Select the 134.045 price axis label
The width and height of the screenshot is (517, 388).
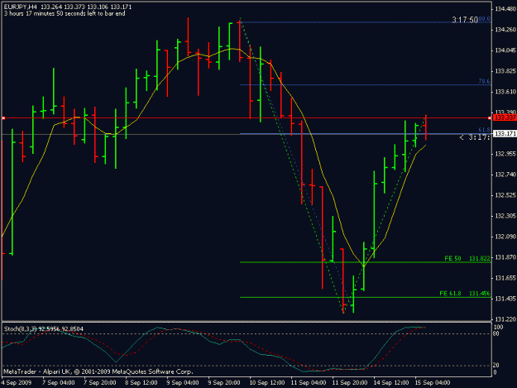point(505,50)
